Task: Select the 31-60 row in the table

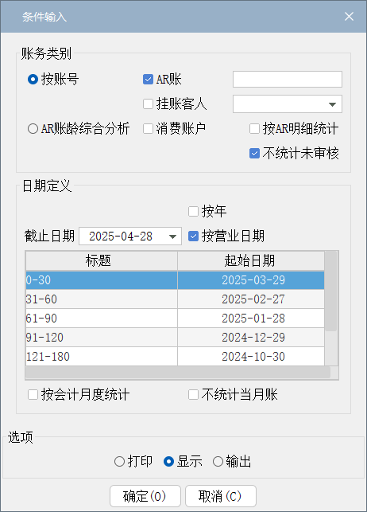Action: point(175,299)
